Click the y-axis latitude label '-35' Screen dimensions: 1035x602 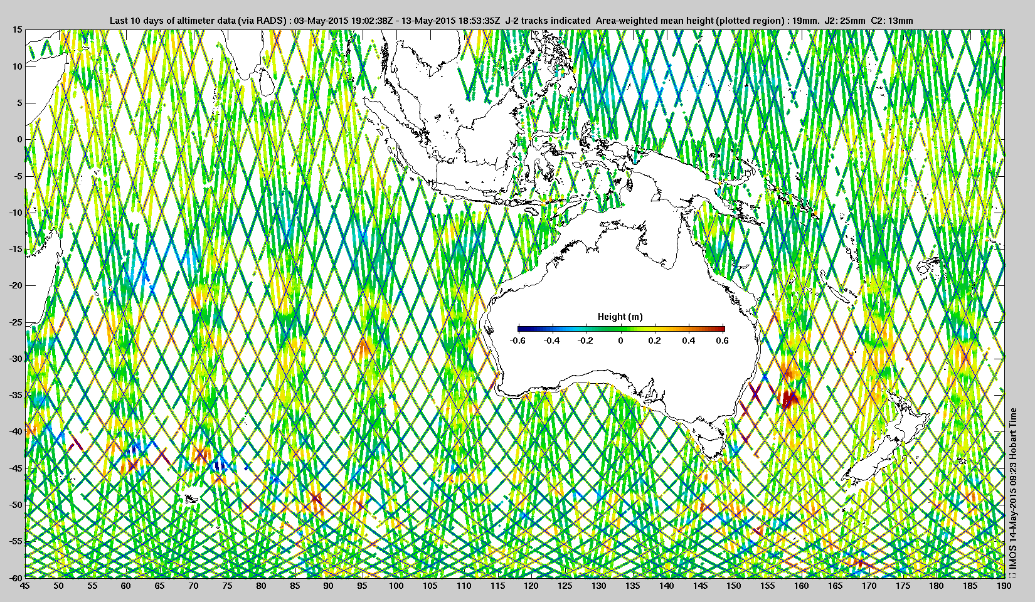click(x=15, y=395)
